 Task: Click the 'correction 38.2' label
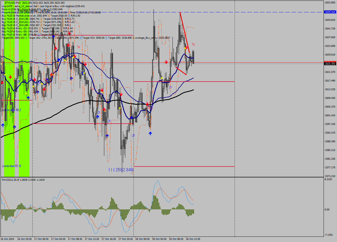(x=12, y=110)
